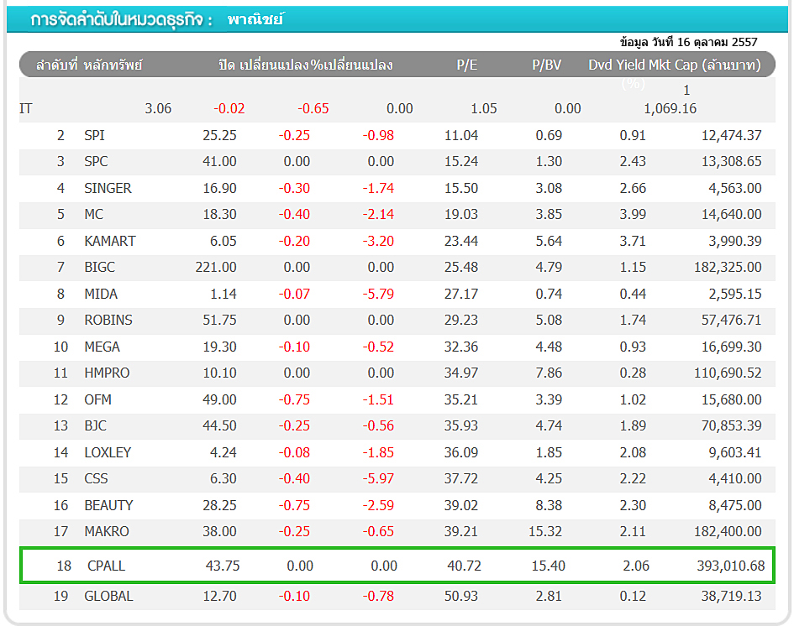Select the MAKRO stock symbol
The height and width of the screenshot is (626, 794).
[107, 531]
